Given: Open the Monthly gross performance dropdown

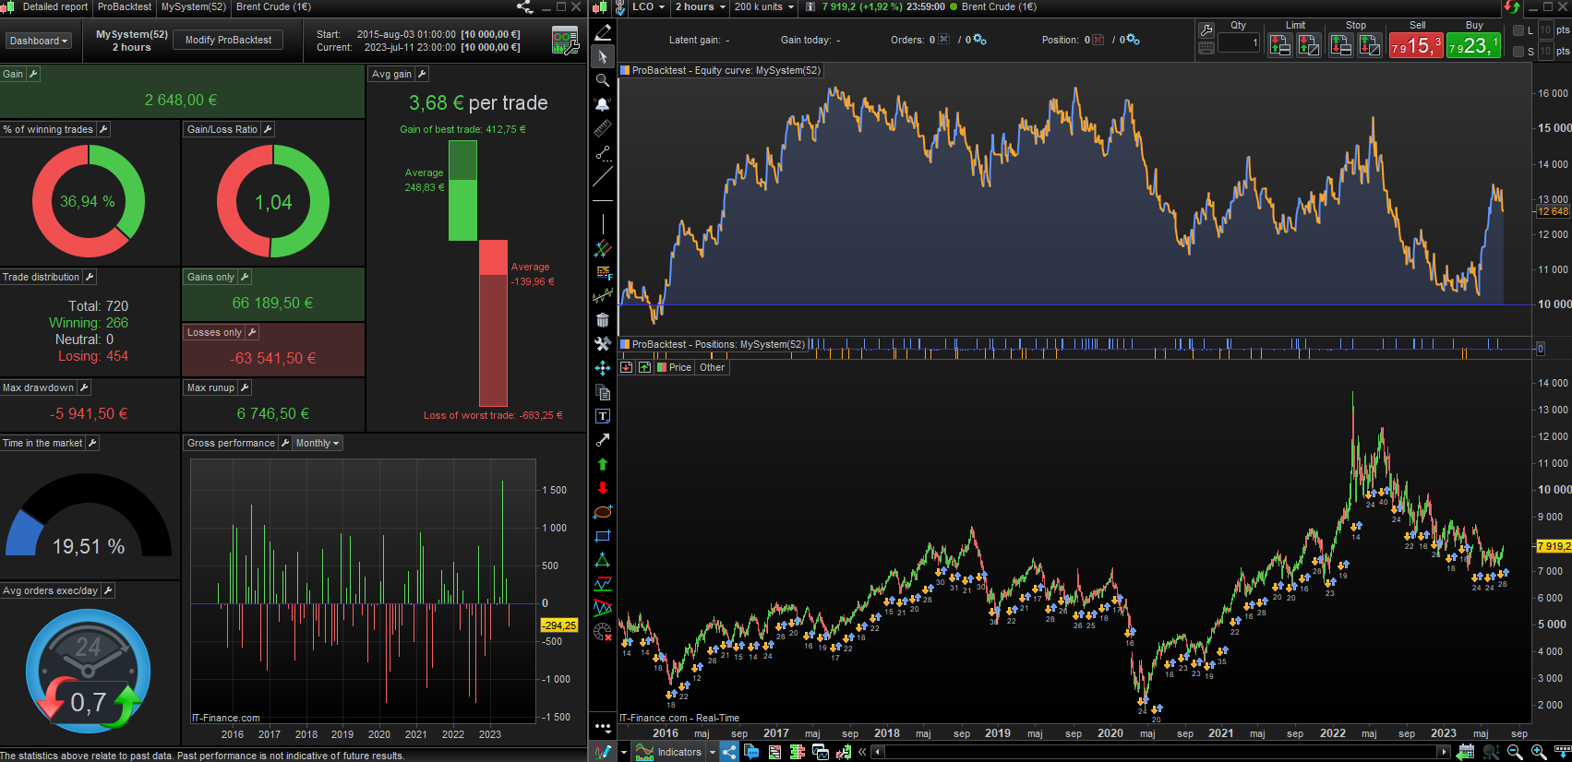Looking at the screenshot, I should point(318,444).
